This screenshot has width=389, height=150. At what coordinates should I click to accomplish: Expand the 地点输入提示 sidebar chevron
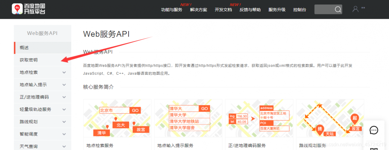coord(64,85)
